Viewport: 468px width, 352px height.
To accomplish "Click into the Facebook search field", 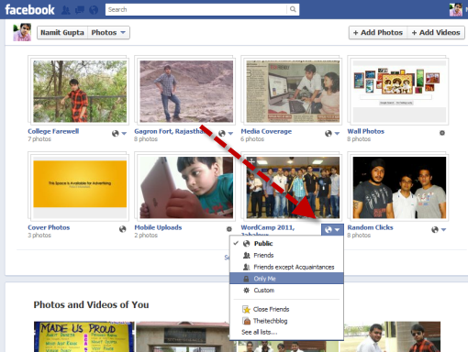I will [196, 9].
